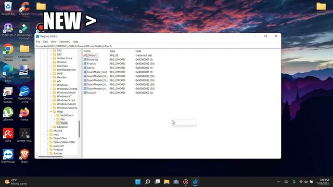Click the key tree horizontal scrollbar
This screenshot has width=333, height=187.
tap(50, 157)
